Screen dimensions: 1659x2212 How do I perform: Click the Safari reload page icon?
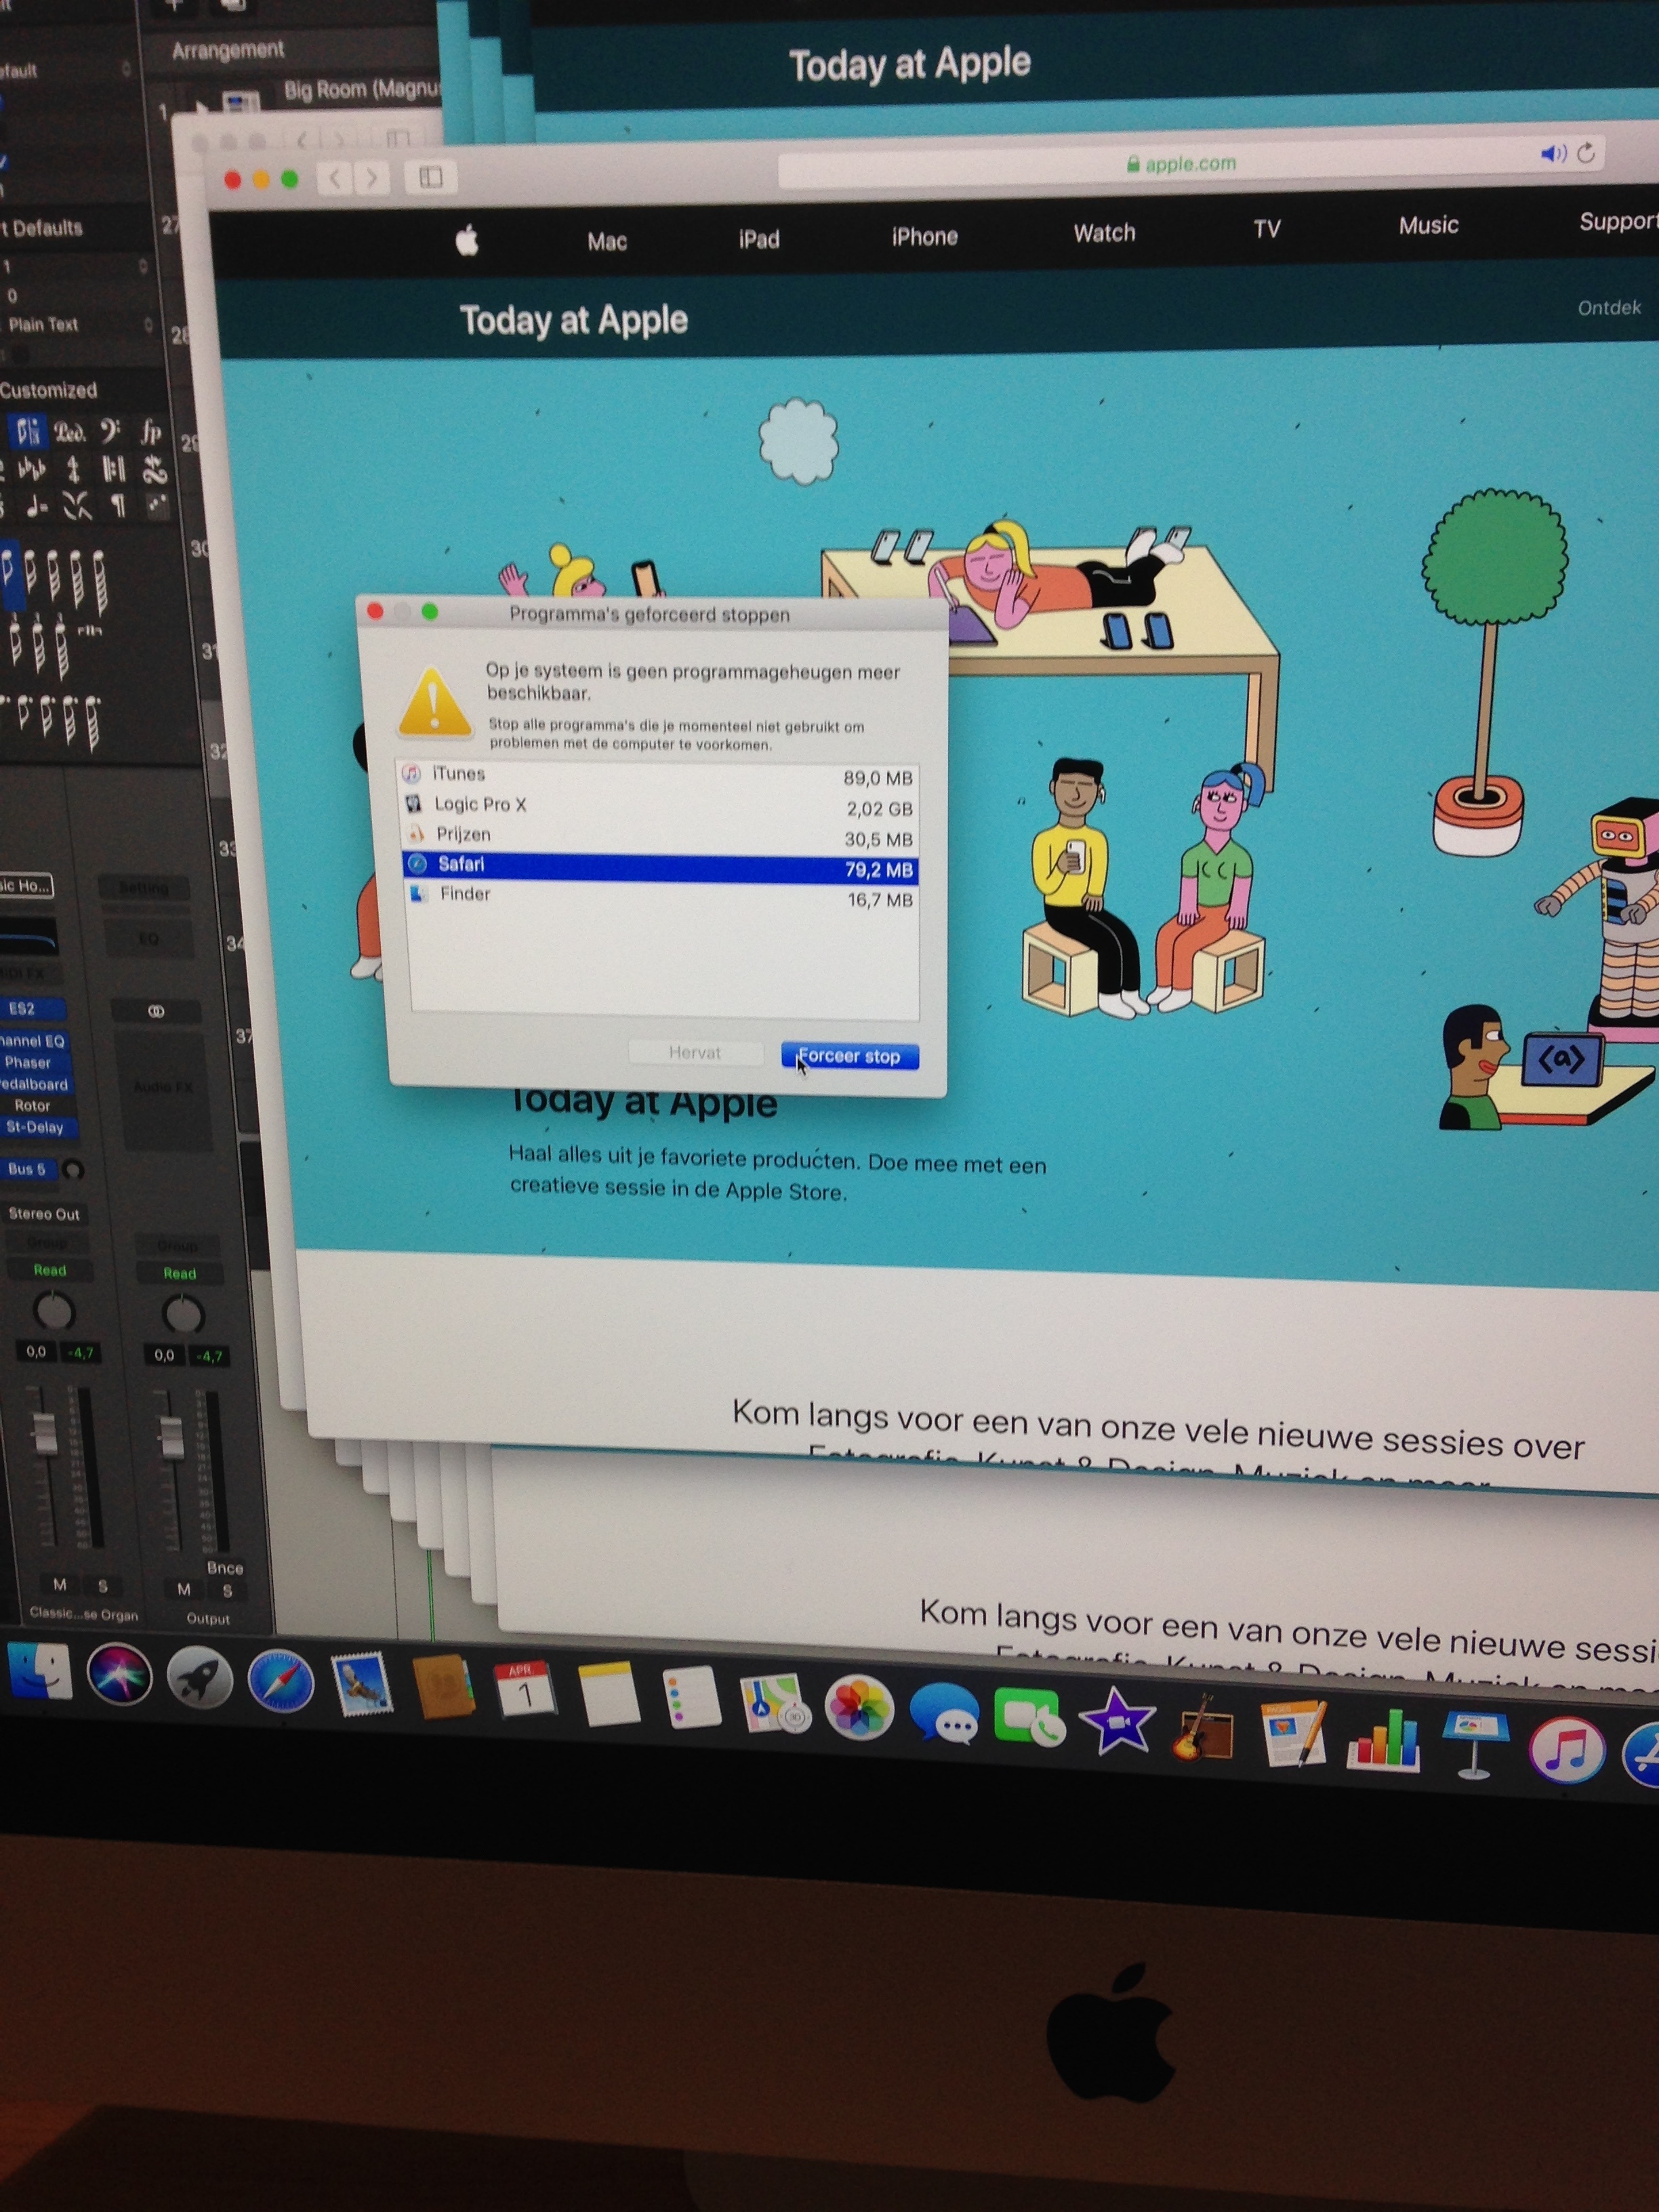click(1586, 153)
